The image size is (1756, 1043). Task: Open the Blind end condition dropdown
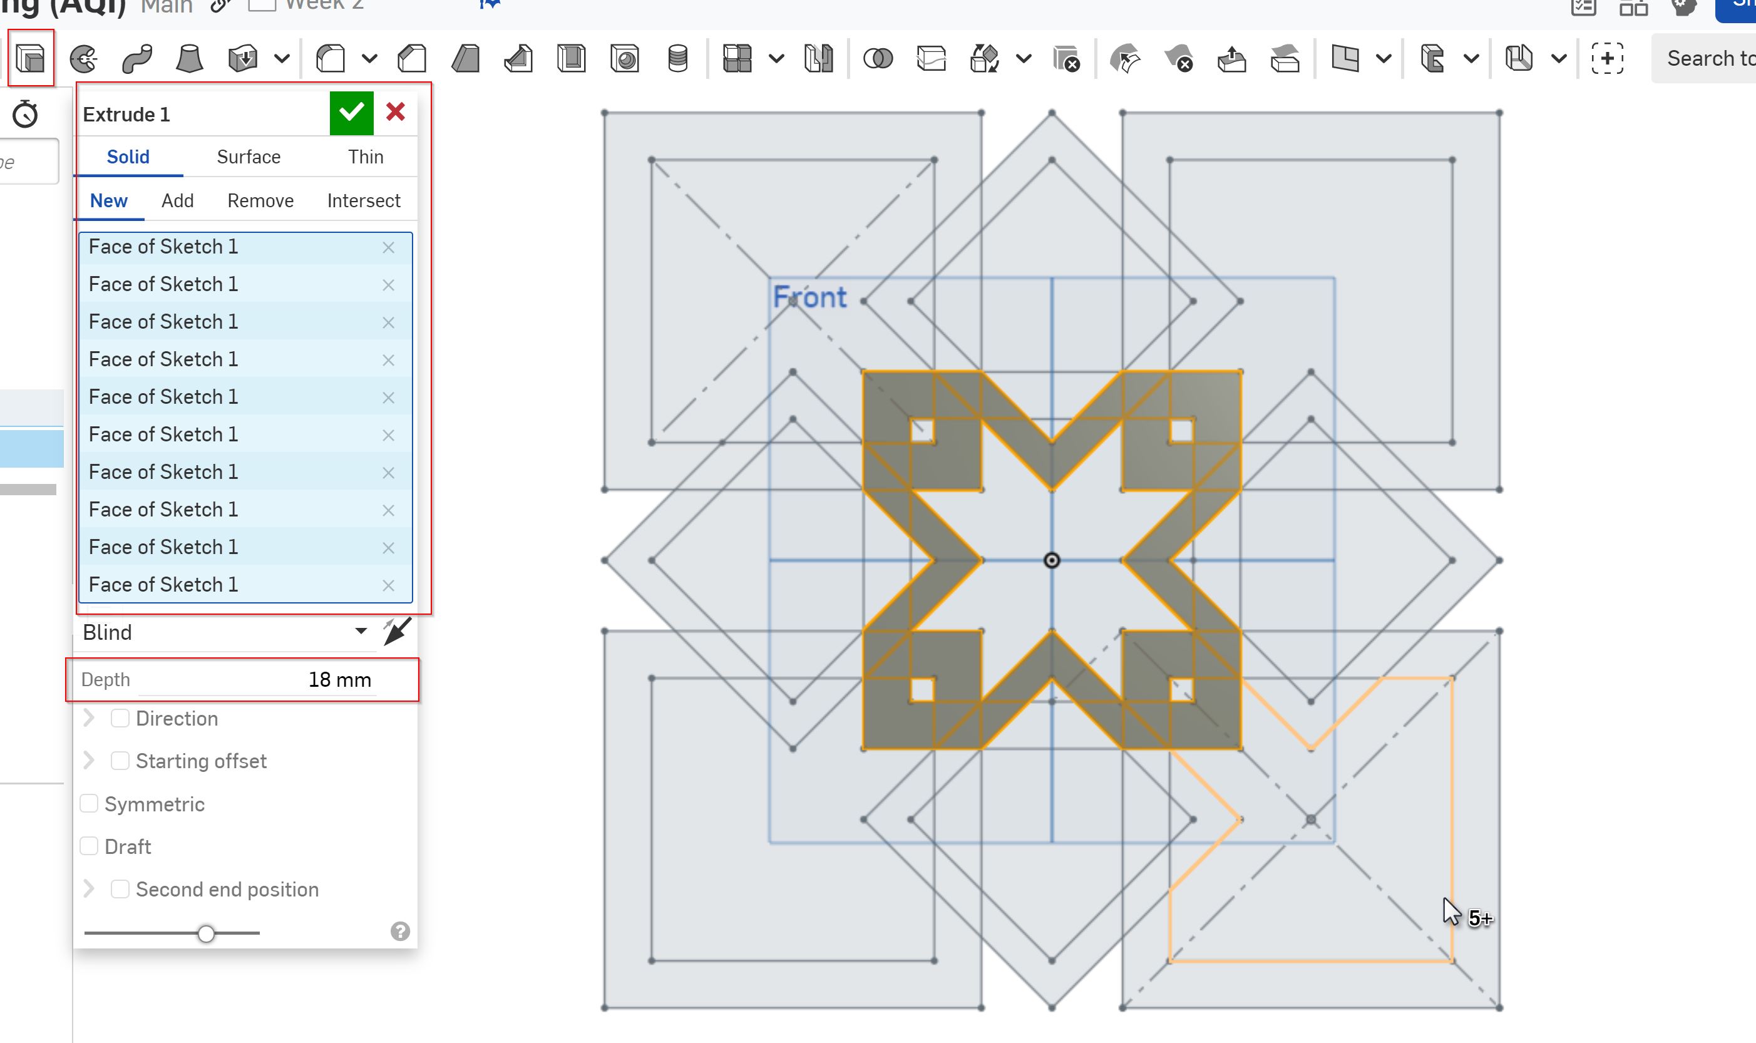(x=360, y=632)
